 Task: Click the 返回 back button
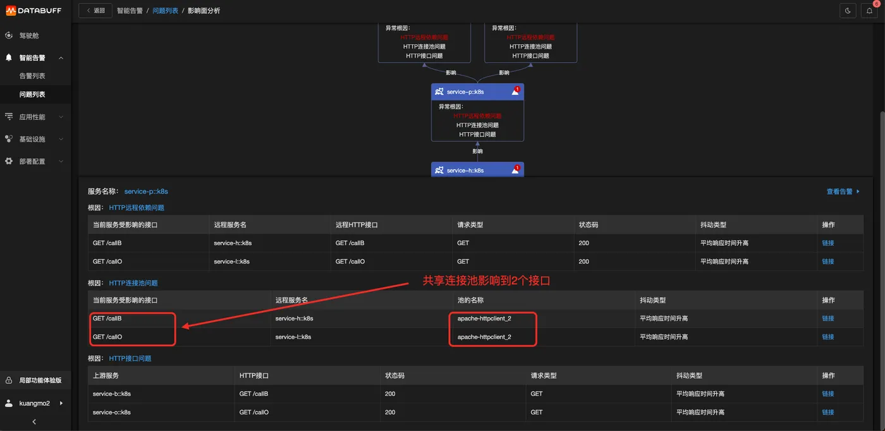click(95, 11)
